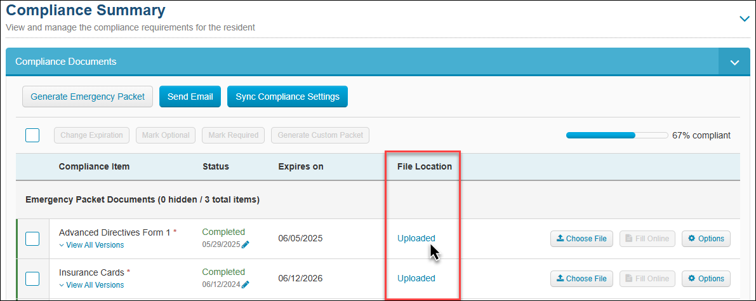The image size is (756, 301).
Task: Click the Compliance Documents panel title
Action: (x=65, y=62)
